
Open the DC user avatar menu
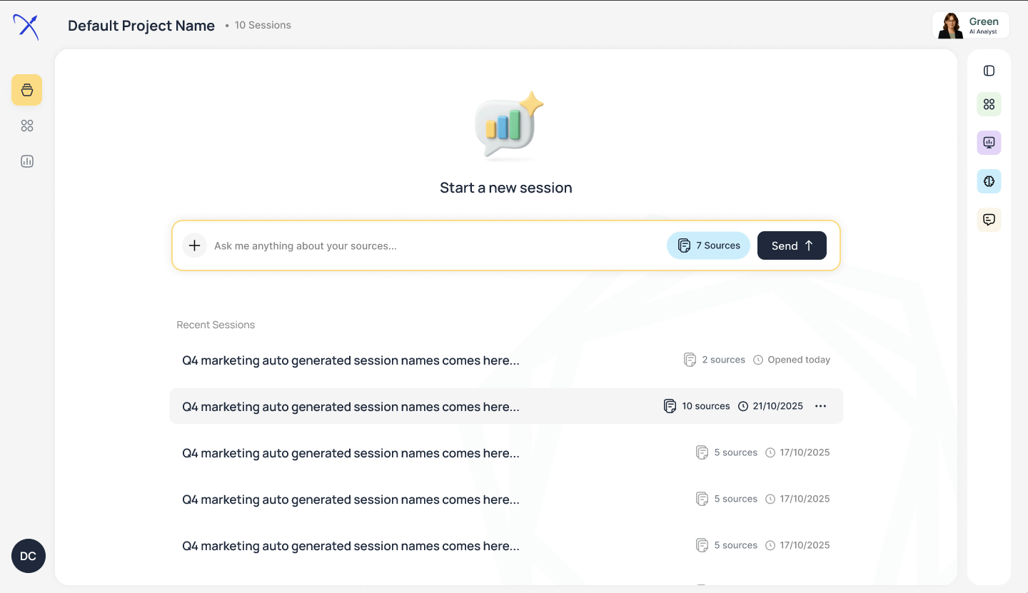(x=29, y=556)
